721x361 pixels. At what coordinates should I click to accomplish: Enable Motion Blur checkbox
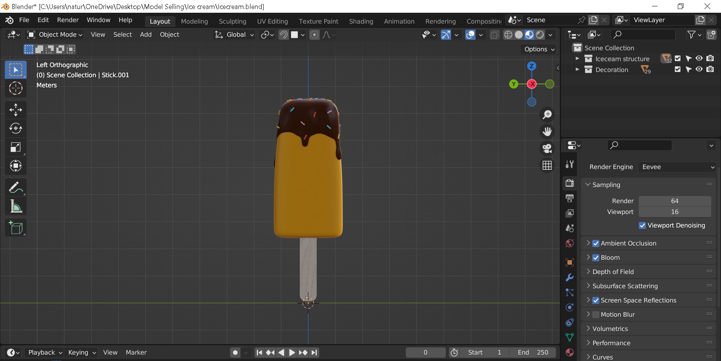point(596,315)
